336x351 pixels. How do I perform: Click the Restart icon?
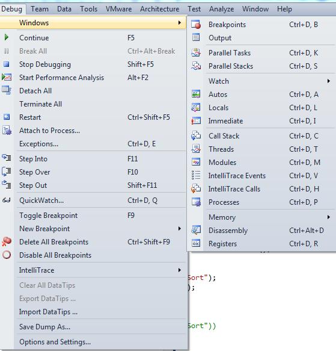click(x=7, y=117)
